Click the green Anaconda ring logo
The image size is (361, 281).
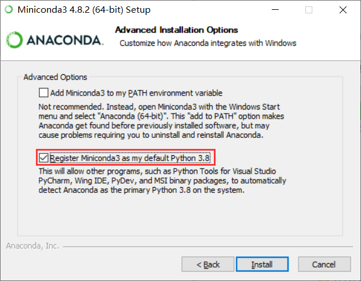[15, 39]
